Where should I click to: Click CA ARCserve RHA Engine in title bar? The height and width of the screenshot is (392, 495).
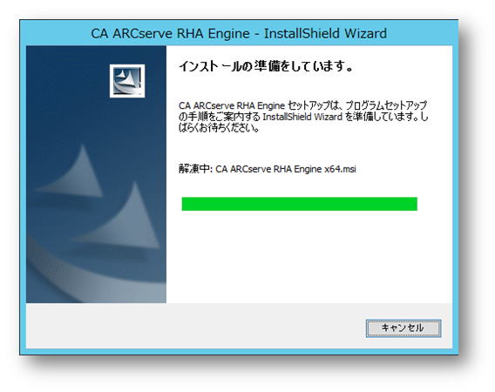pyautogui.click(x=170, y=33)
